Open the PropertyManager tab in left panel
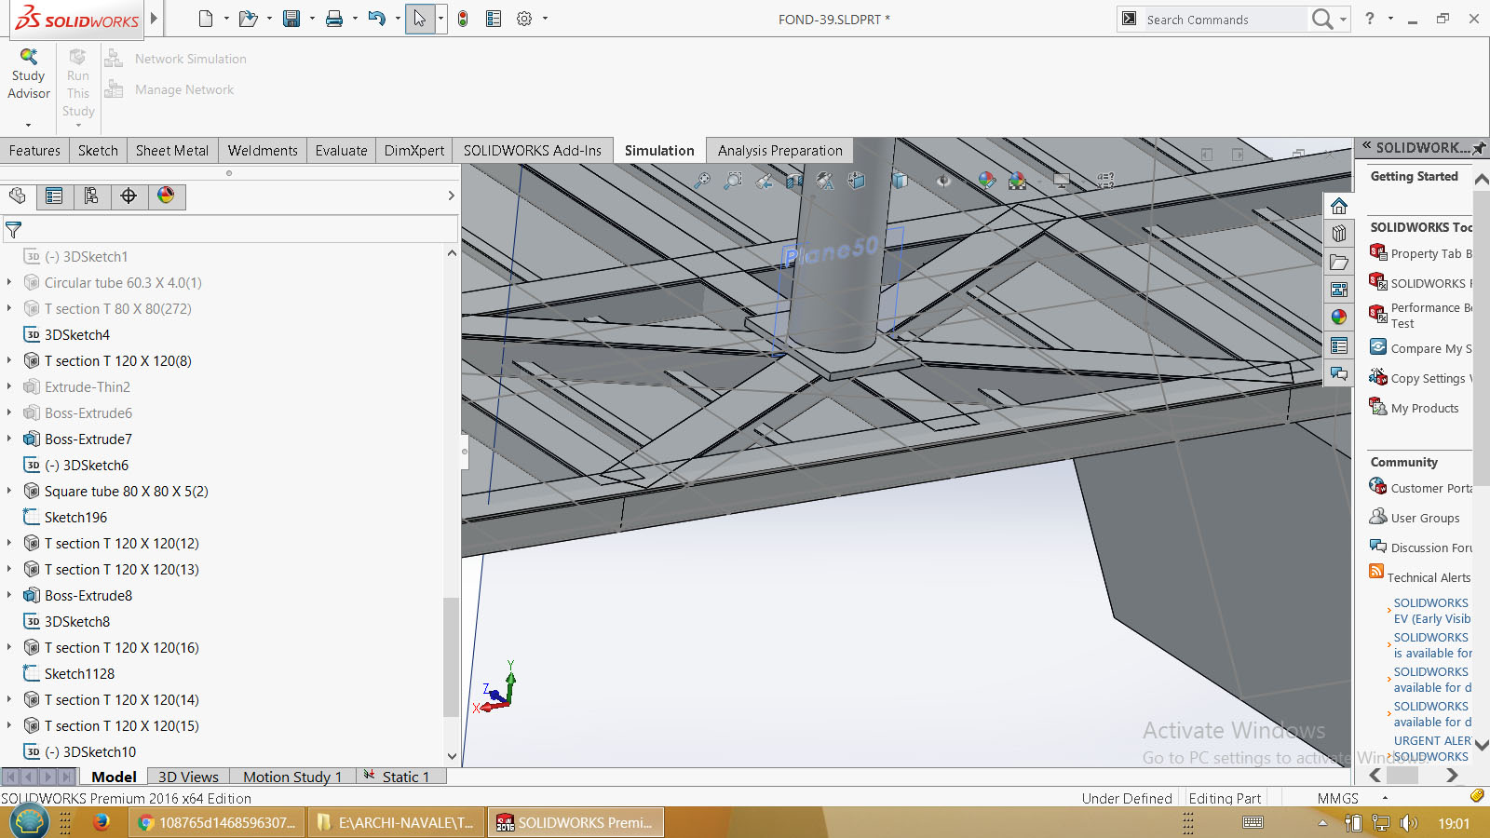1490x838 pixels. tap(54, 196)
